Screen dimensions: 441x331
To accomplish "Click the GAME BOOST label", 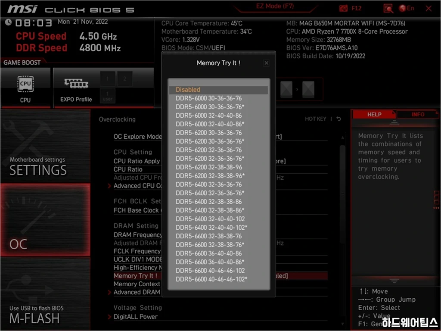I will pyautogui.click(x=22, y=62).
